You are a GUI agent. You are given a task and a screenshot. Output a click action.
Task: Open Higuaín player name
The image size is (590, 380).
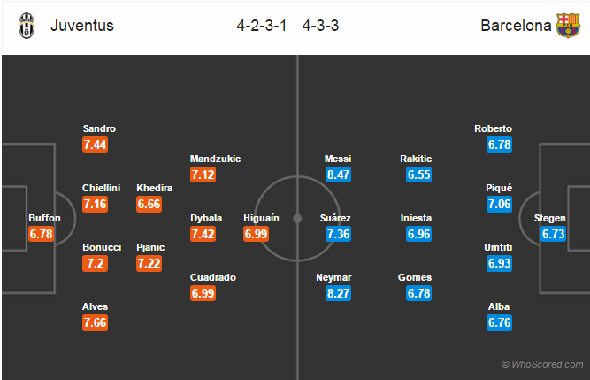click(x=261, y=218)
